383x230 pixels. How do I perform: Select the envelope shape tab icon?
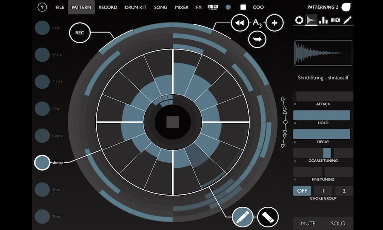point(312,20)
